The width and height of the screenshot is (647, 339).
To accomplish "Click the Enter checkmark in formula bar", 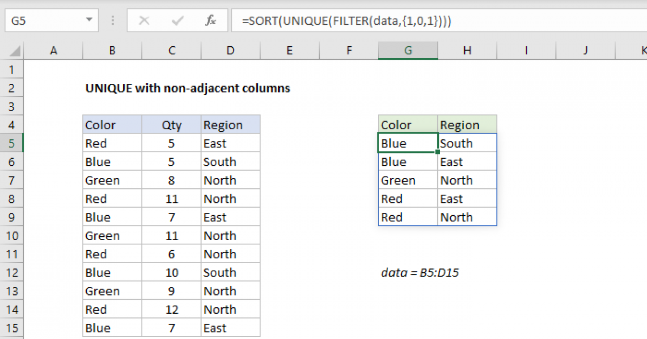I will [177, 20].
